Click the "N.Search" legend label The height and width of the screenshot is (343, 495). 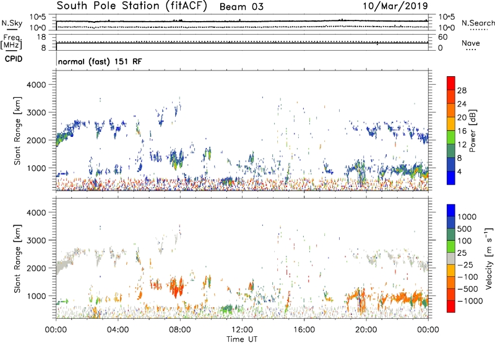tap(478, 23)
